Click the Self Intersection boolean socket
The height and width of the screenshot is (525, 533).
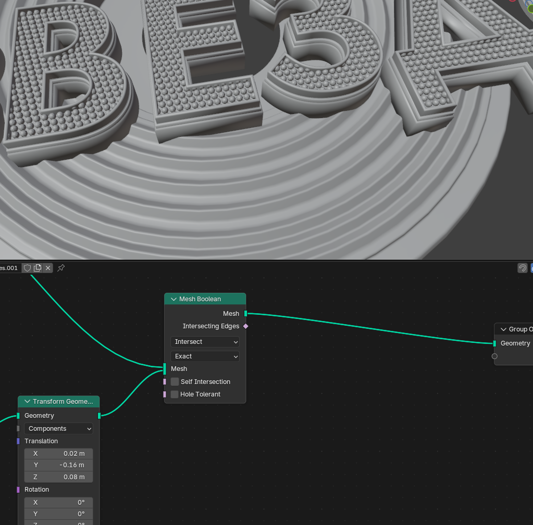(165, 382)
